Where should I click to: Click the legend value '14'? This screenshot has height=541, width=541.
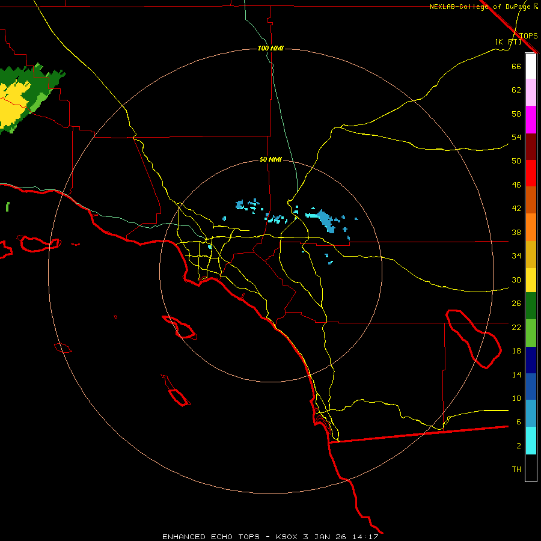[x=516, y=374]
